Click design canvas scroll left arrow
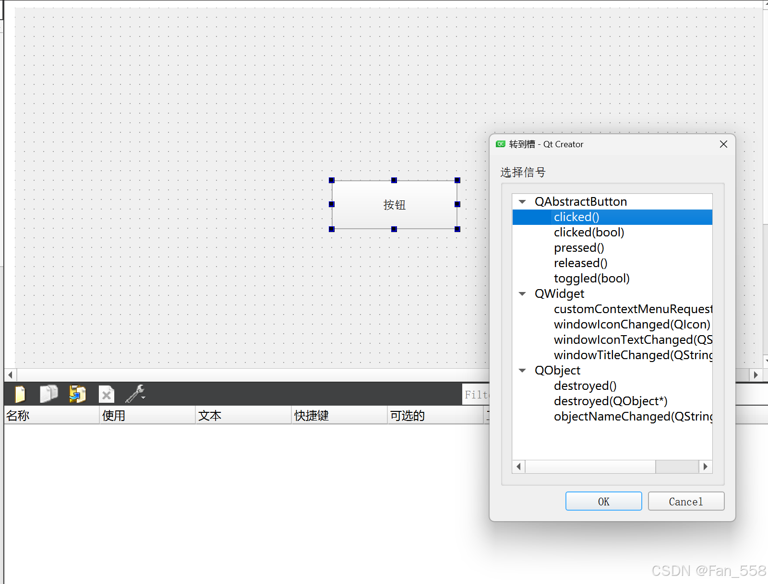The width and height of the screenshot is (768, 584). [11, 374]
